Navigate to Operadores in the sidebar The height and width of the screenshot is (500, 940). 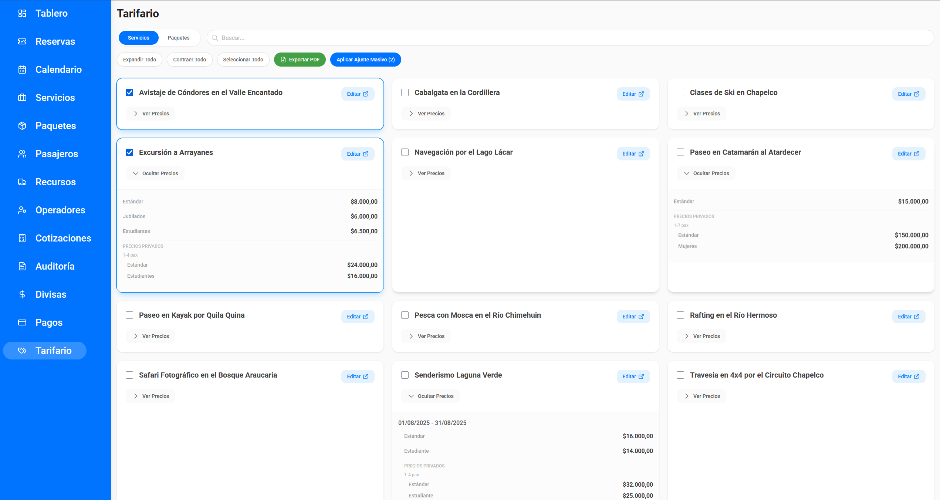coord(60,210)
